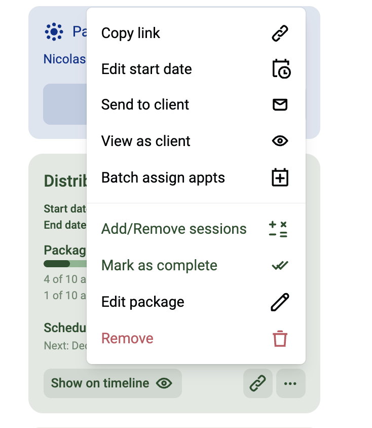The image size is (372, 428).
Task: Click the End date label
Action: click(x=65, y=225)
